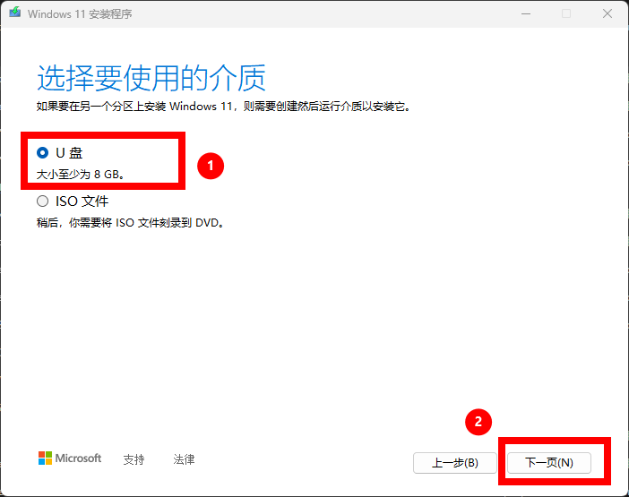Click the red number 1 annotation badge
Viewport: 629px width, 497px height.
click(210, 166)
